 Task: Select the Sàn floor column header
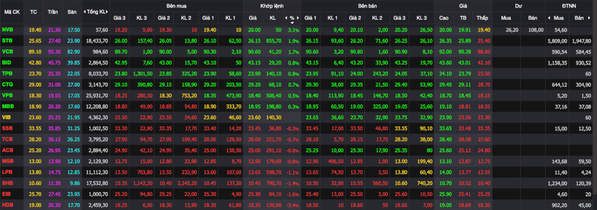click(x=72, y=12)
